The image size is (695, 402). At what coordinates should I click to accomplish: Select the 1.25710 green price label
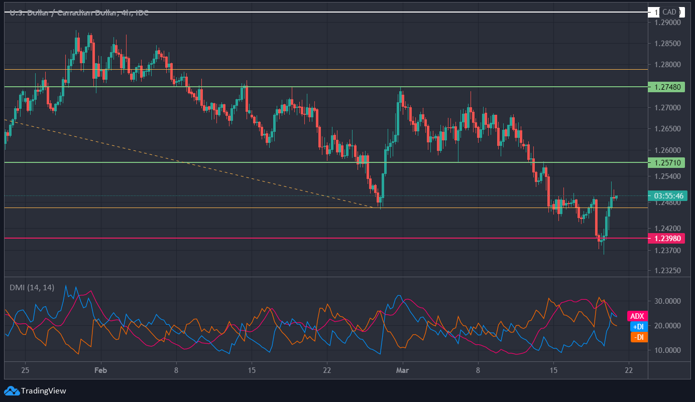(666, 162)
